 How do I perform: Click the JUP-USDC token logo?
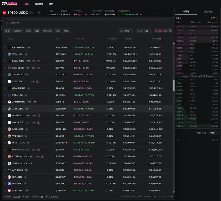[x=9, y=74]
